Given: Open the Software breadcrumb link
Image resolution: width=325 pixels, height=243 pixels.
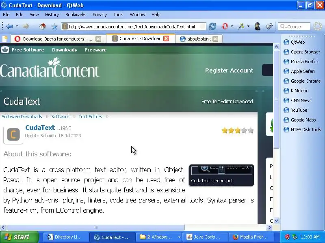Looking at the screenshot, I should coord(60,117).
